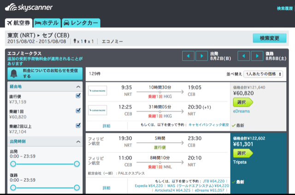Click the 2015/08/02 - 2015/08/08 dates
The image size is (295, 195).
tap(37, 42)
